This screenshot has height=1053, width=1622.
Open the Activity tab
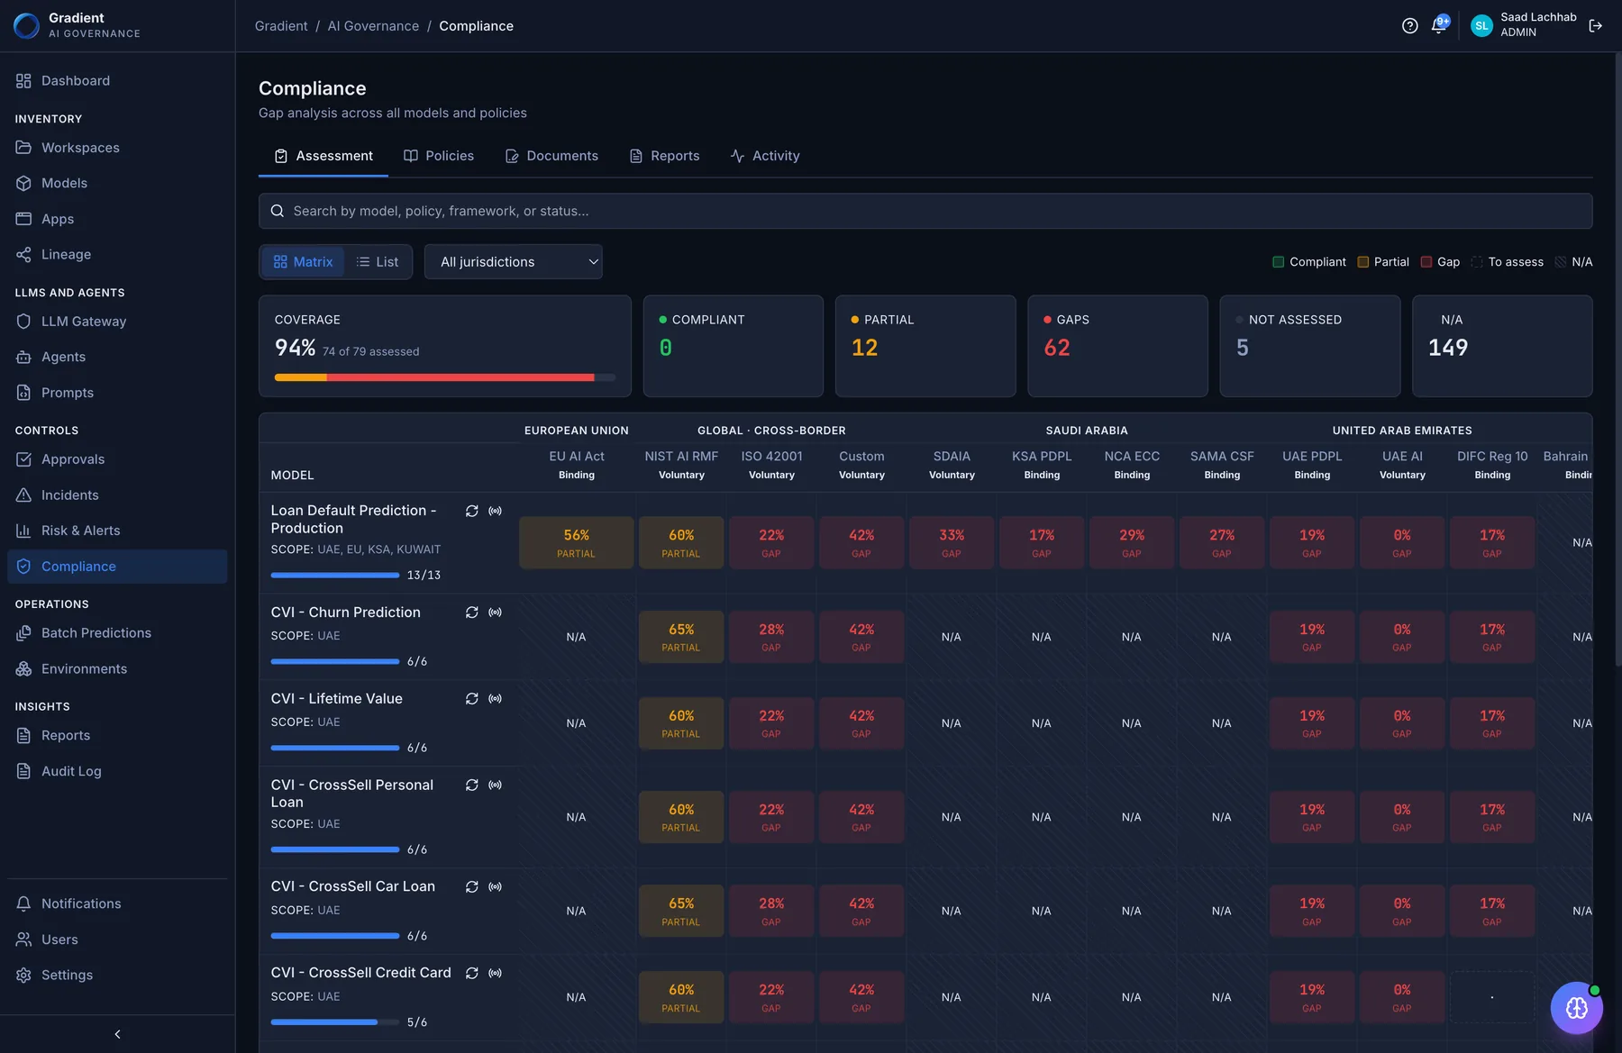point(765,156)
